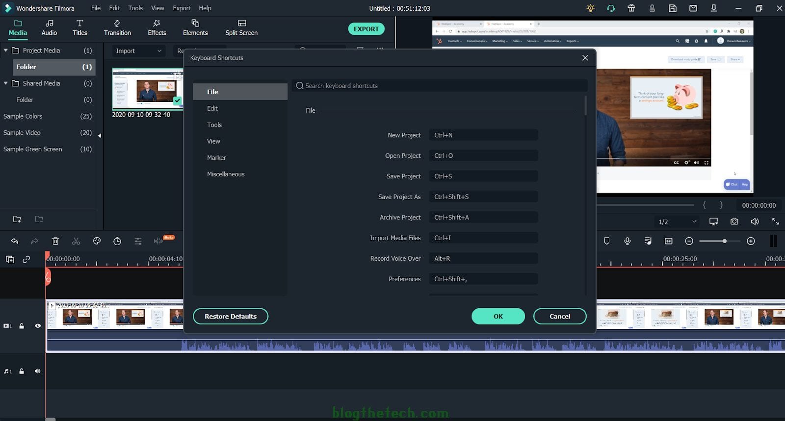Screen dimensions: 785x421
Task: Toggle video track 1 visibility eye
Action: pos(38,326)
